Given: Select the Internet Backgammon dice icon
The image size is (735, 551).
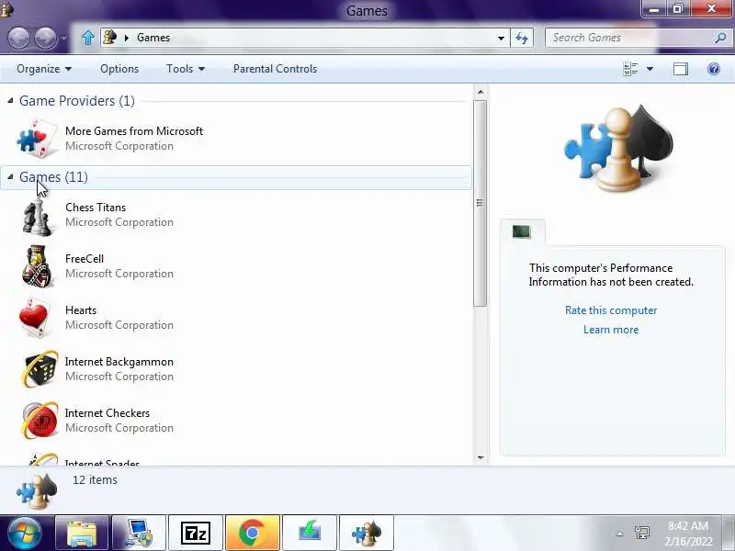Looking at the screenshot, I should pos(40,369).
